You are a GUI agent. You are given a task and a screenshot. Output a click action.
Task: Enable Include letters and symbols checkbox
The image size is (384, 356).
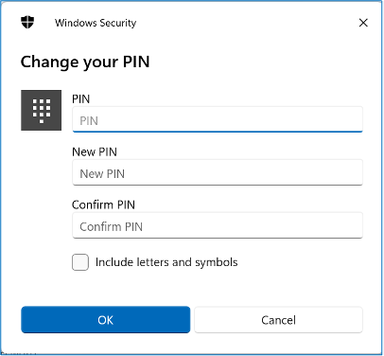coord(80,262)
